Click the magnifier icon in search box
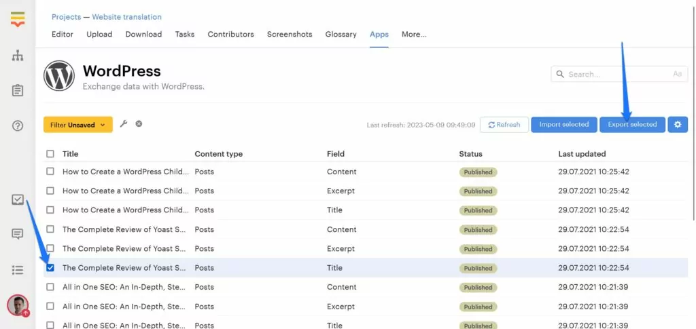 click(x=560, y=74)
